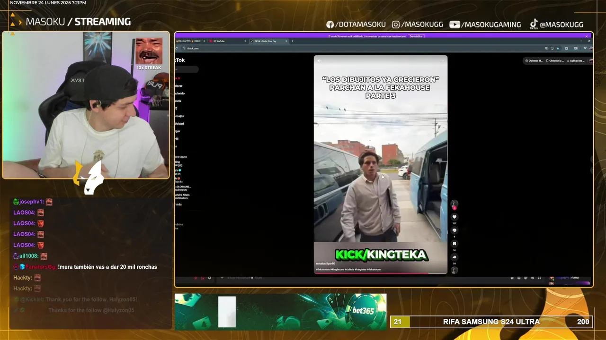Close the YouTube tab

coord(245,41)
